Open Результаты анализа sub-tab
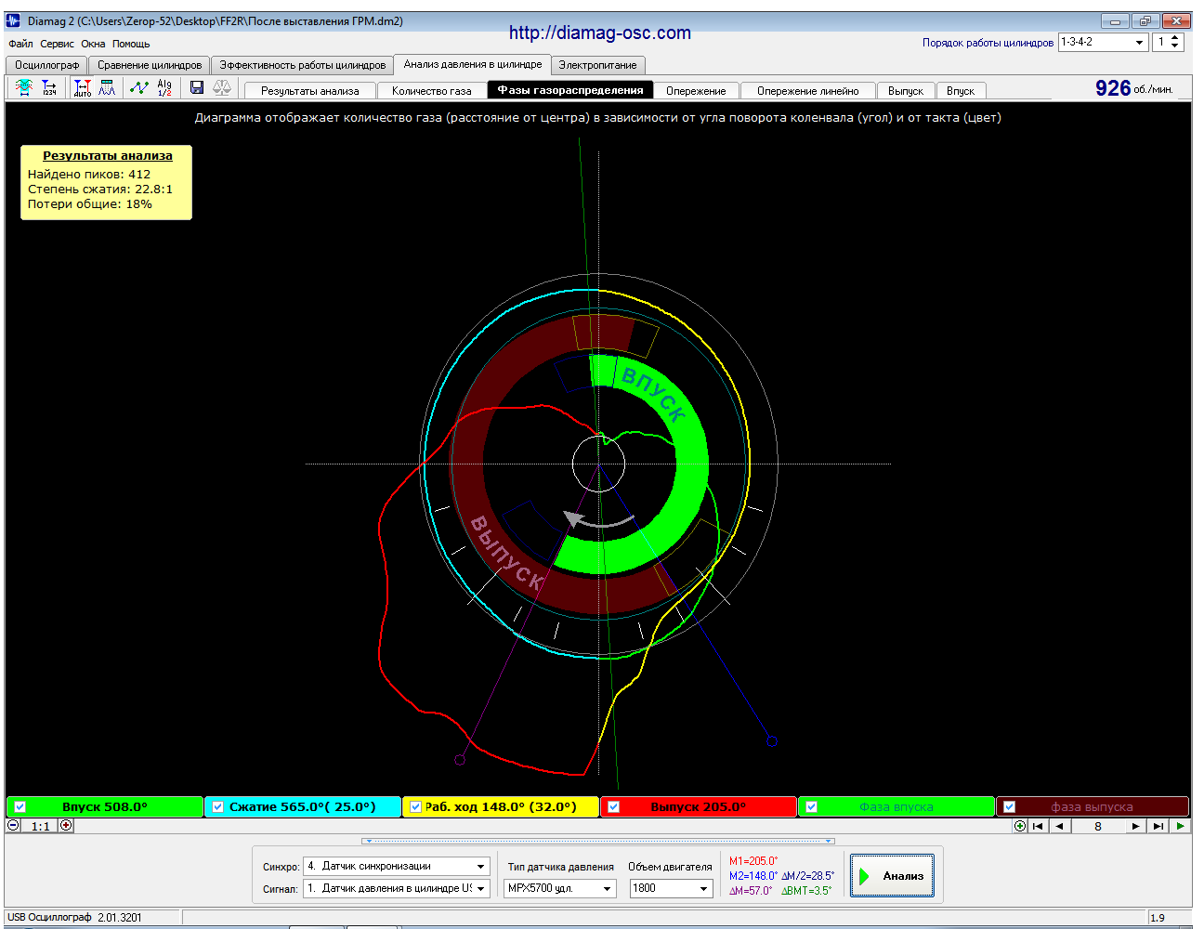The height and width of the screenshot is (929, 1204). point(309,91)
